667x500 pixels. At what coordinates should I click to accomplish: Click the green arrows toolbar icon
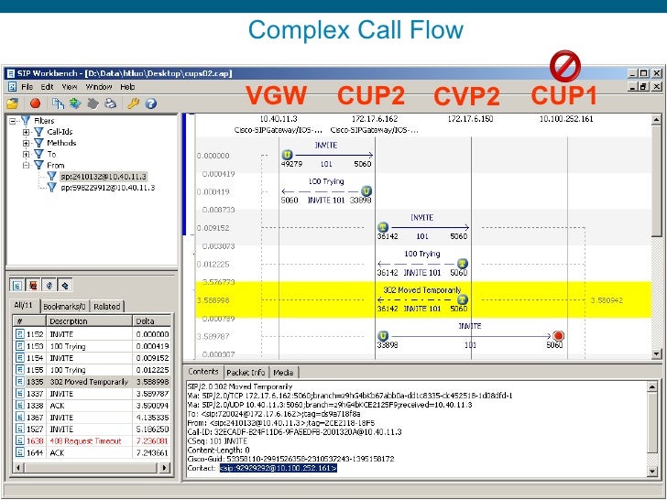point(75,103)
